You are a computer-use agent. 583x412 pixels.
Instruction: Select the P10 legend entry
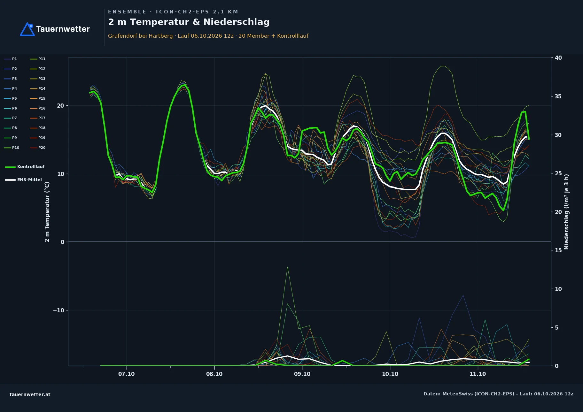[x=12, y=148]
